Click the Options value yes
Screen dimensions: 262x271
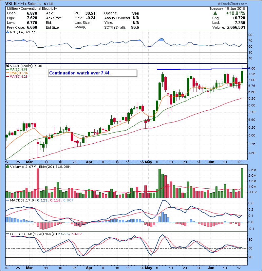click(136, 13)
